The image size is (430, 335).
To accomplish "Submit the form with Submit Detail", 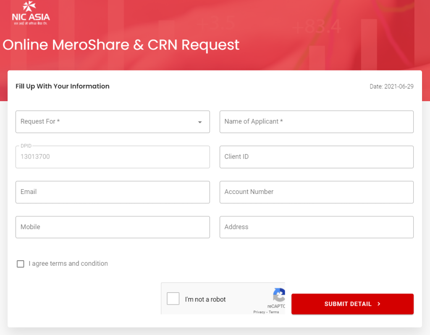I will [352, 304].
